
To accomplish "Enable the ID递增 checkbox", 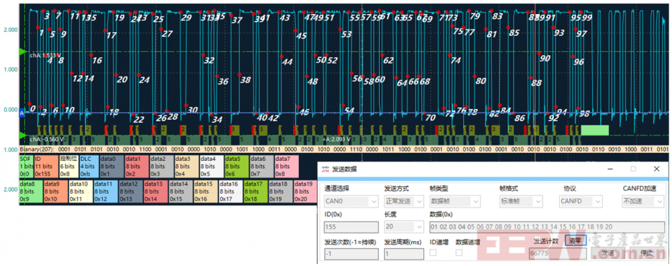I will 433,253.
